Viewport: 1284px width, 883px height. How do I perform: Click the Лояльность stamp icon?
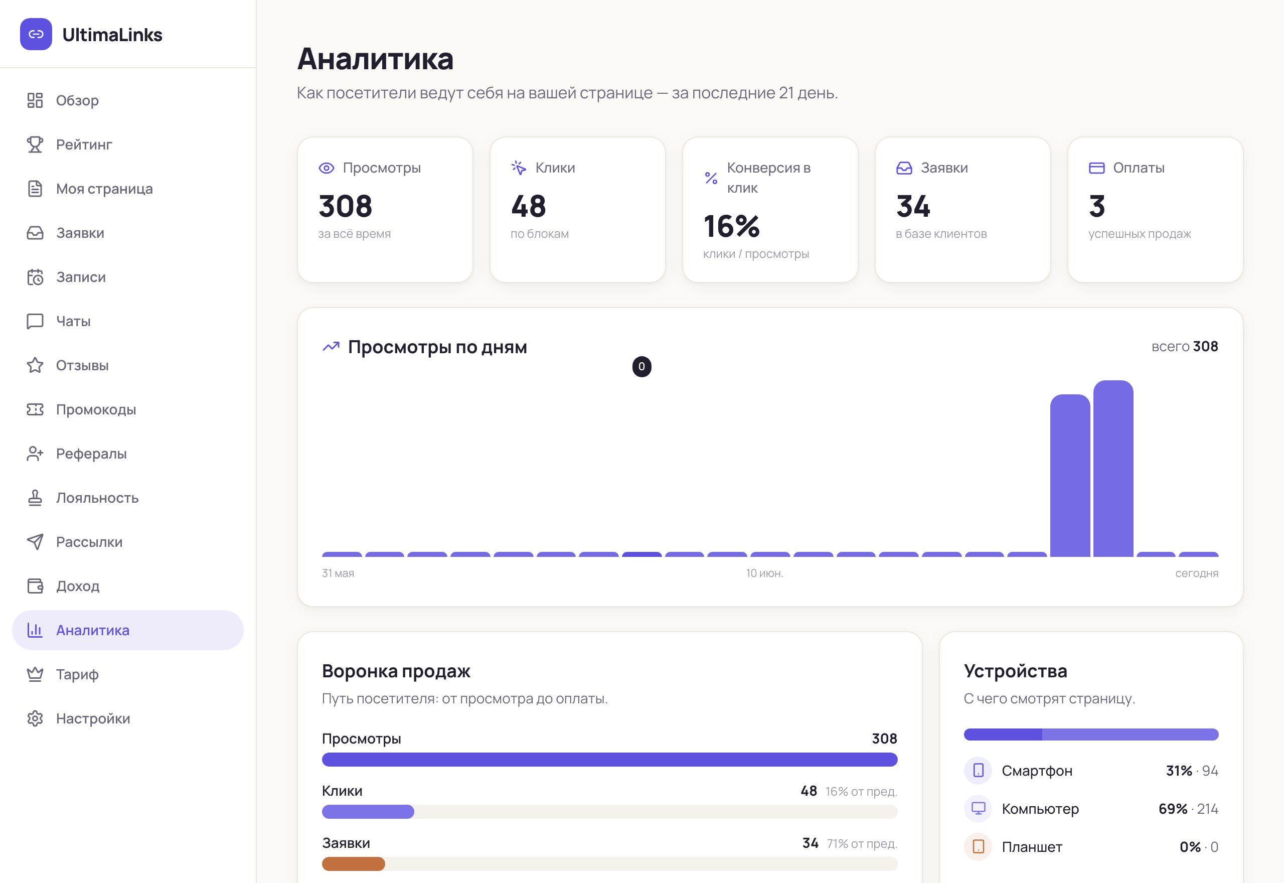point(35,498)
